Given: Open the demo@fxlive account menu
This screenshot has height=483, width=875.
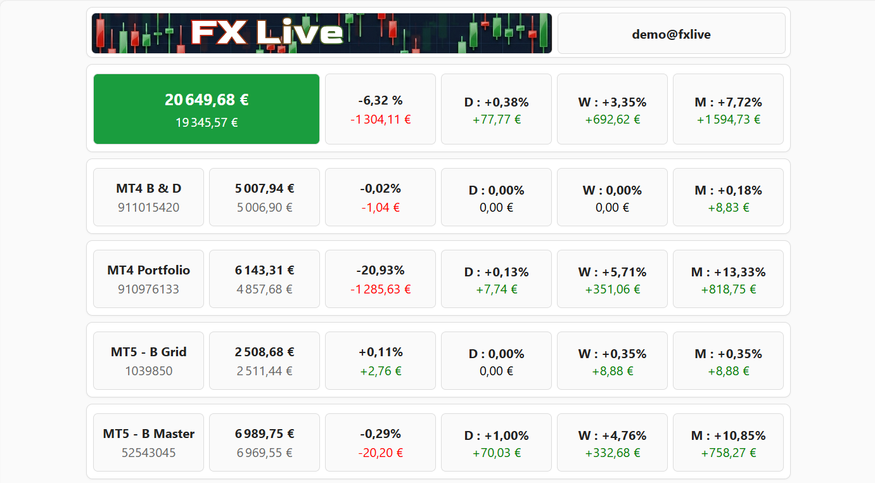Looking at the screenshot, I should [671, 33].
